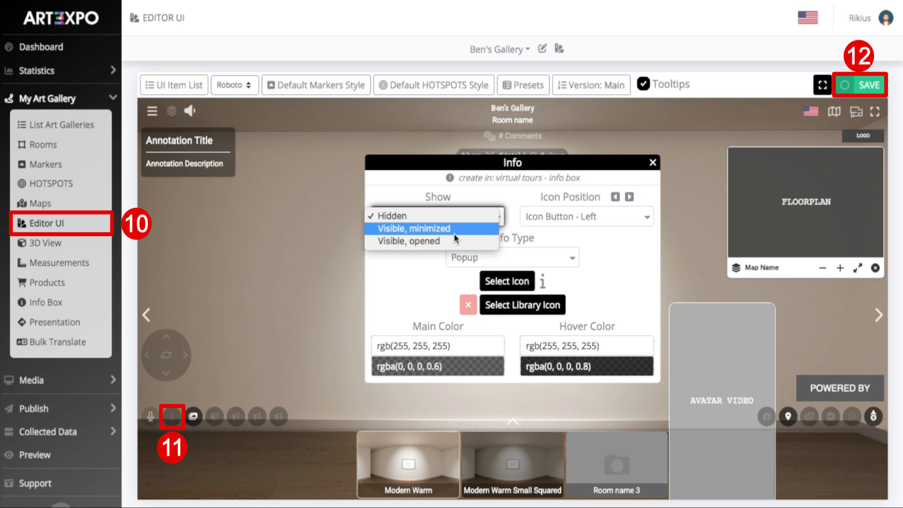Open the map icon in viewer header

pos(834,111)
